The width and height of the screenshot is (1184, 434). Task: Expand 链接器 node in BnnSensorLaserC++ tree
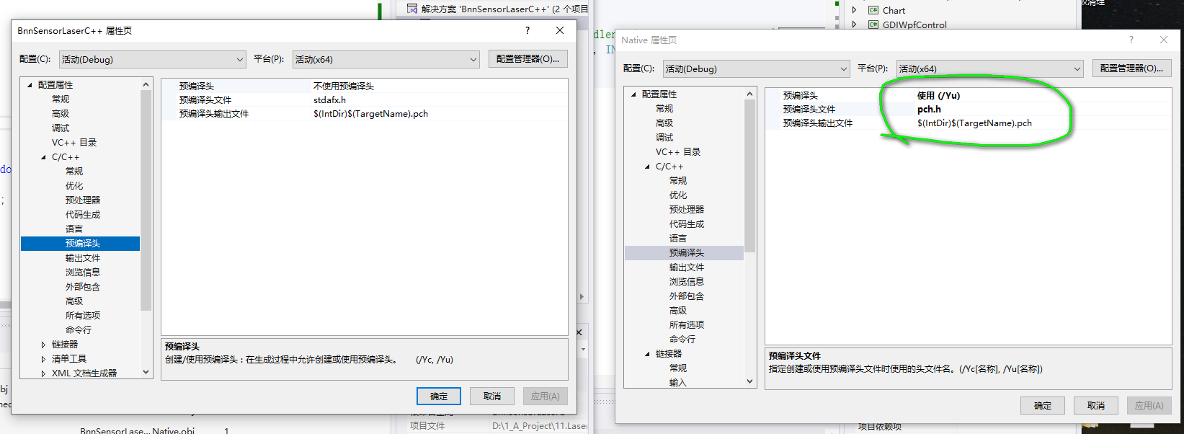[43, 345]
